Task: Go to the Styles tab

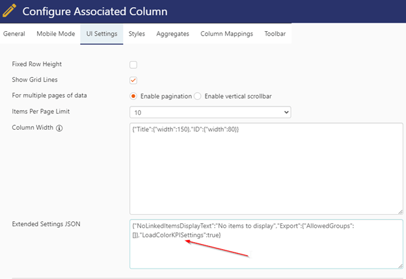Action: coord(137,34)
